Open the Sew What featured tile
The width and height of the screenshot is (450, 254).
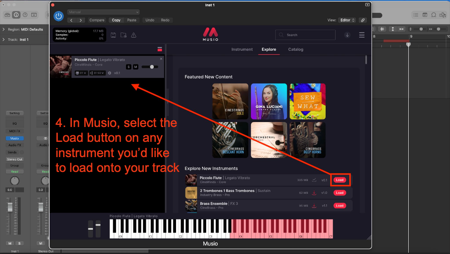click(x=308, y=101)
